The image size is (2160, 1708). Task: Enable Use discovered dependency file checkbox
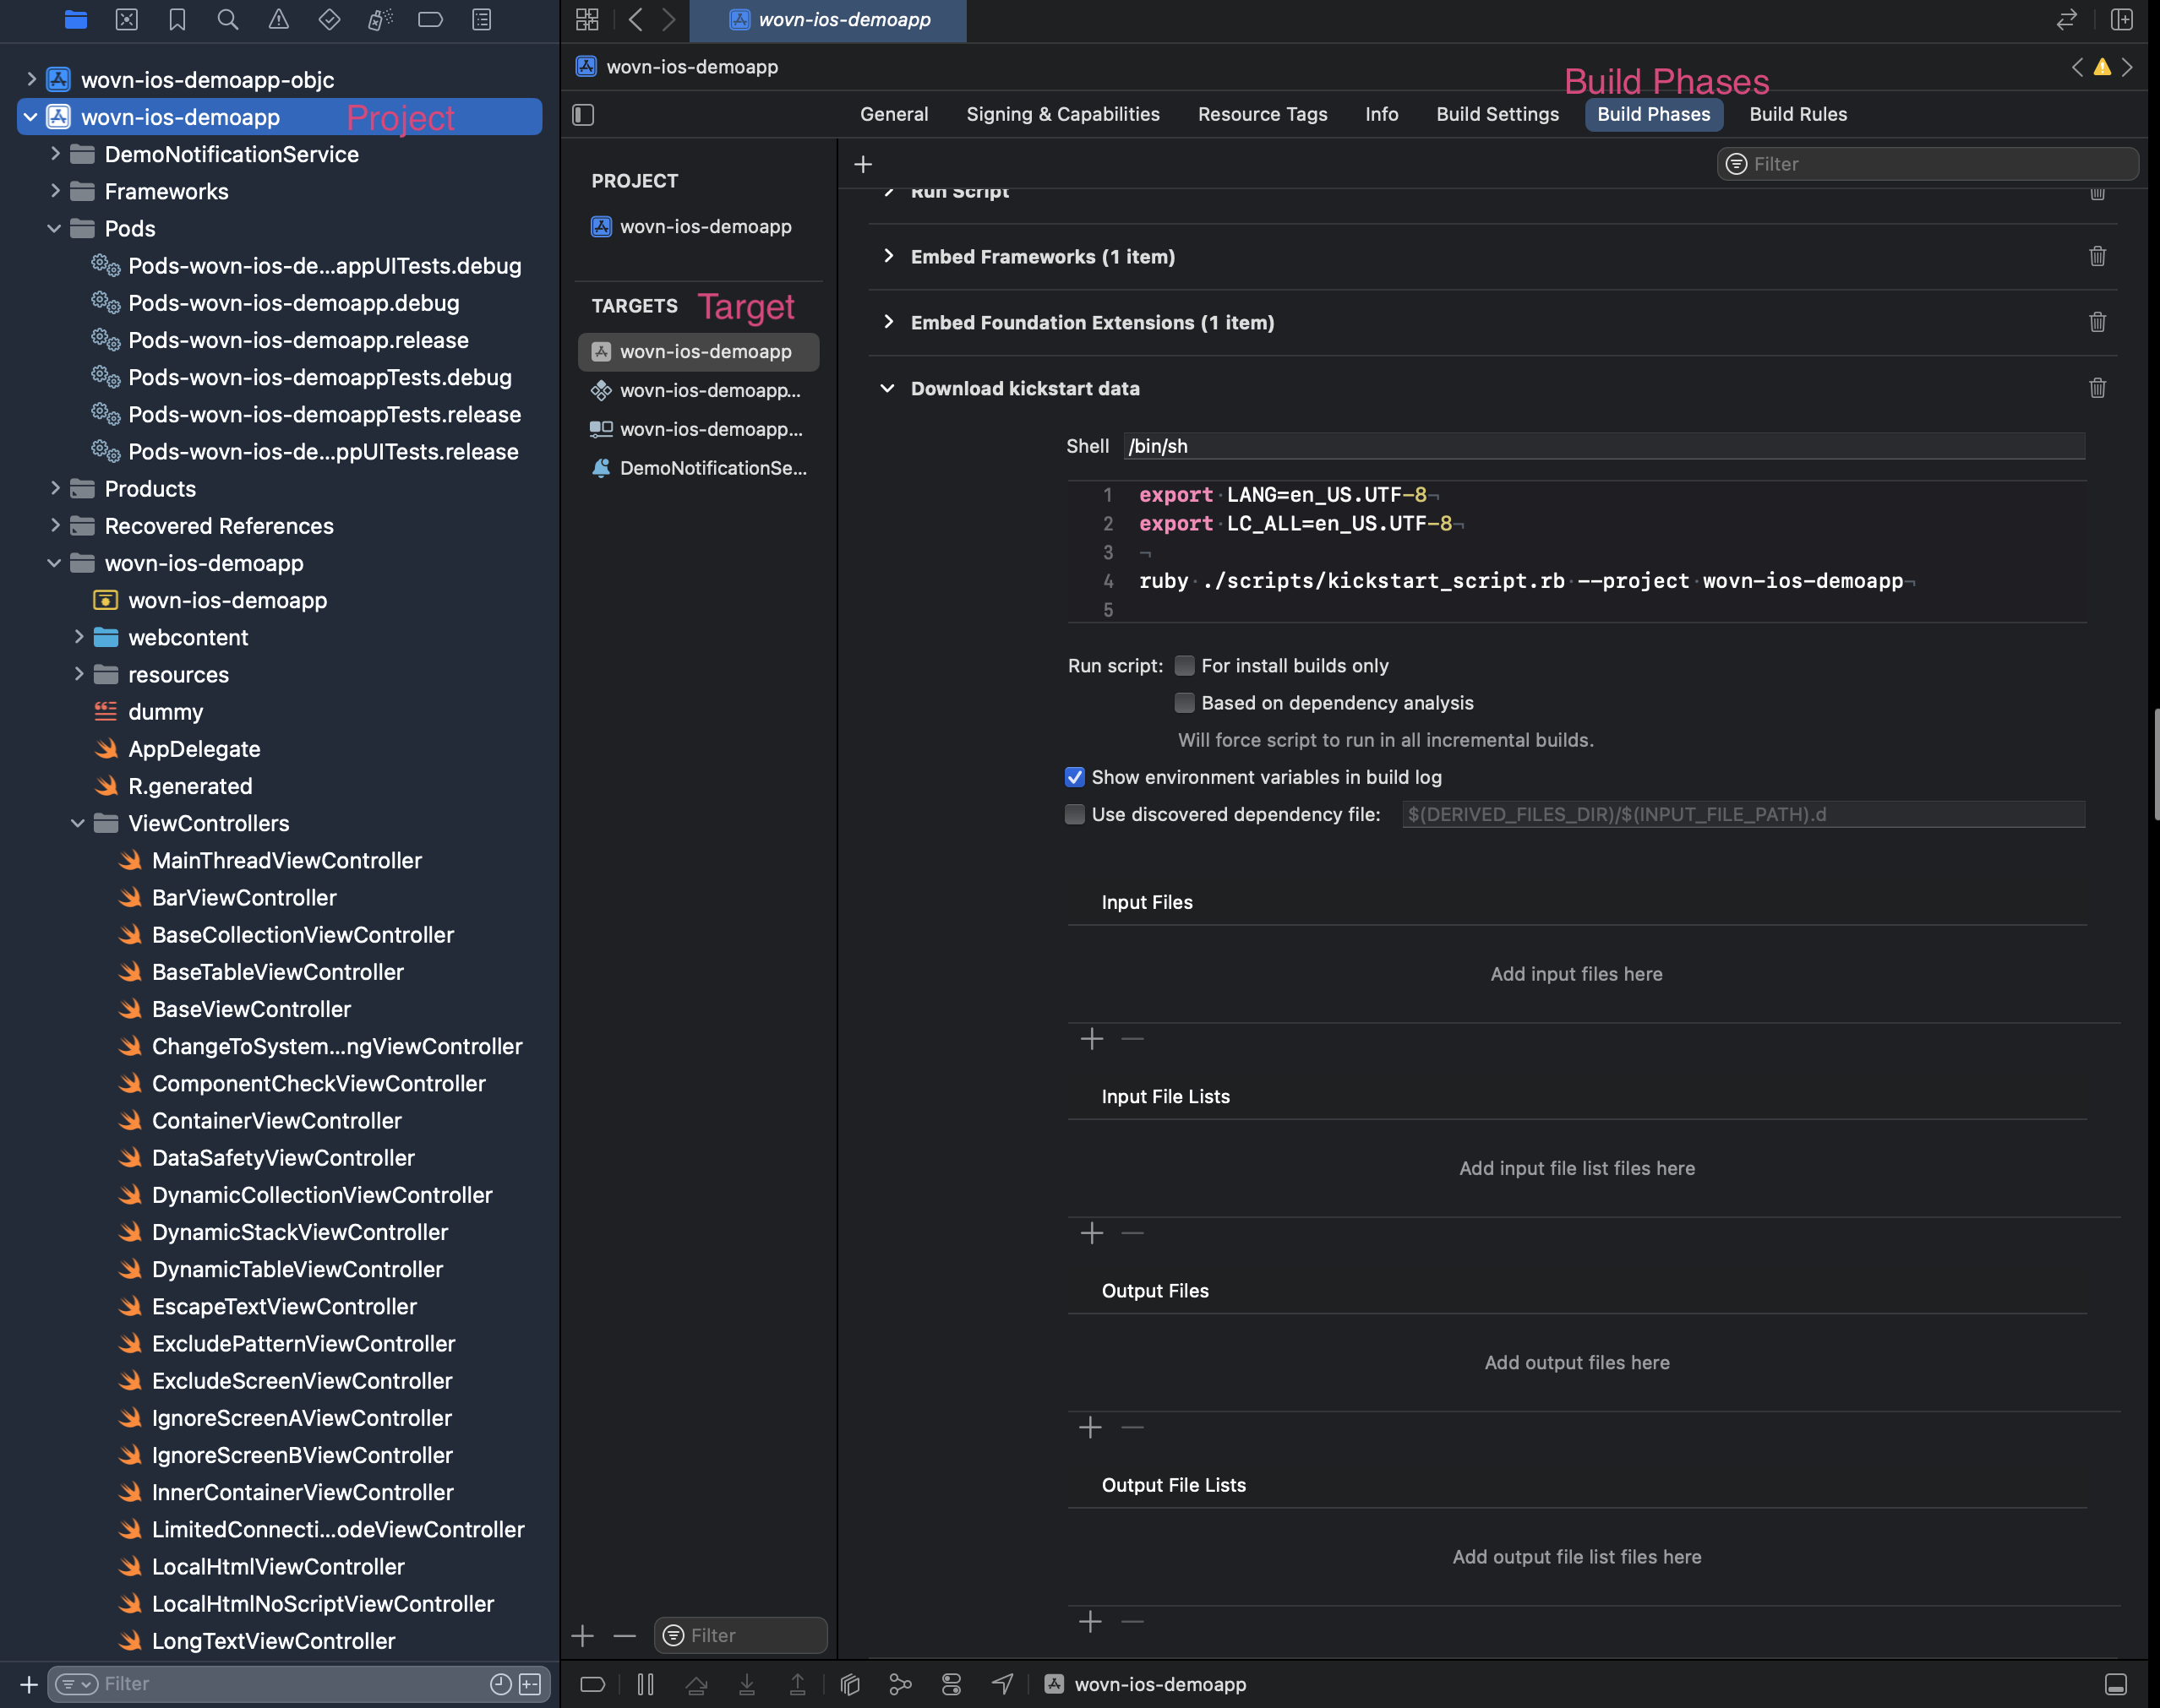click(1074, 814)
